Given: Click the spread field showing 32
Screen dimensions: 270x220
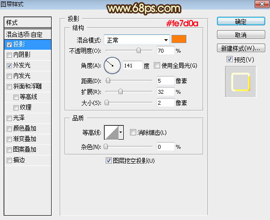Looking at the screenshot, I should click(165, 92).
